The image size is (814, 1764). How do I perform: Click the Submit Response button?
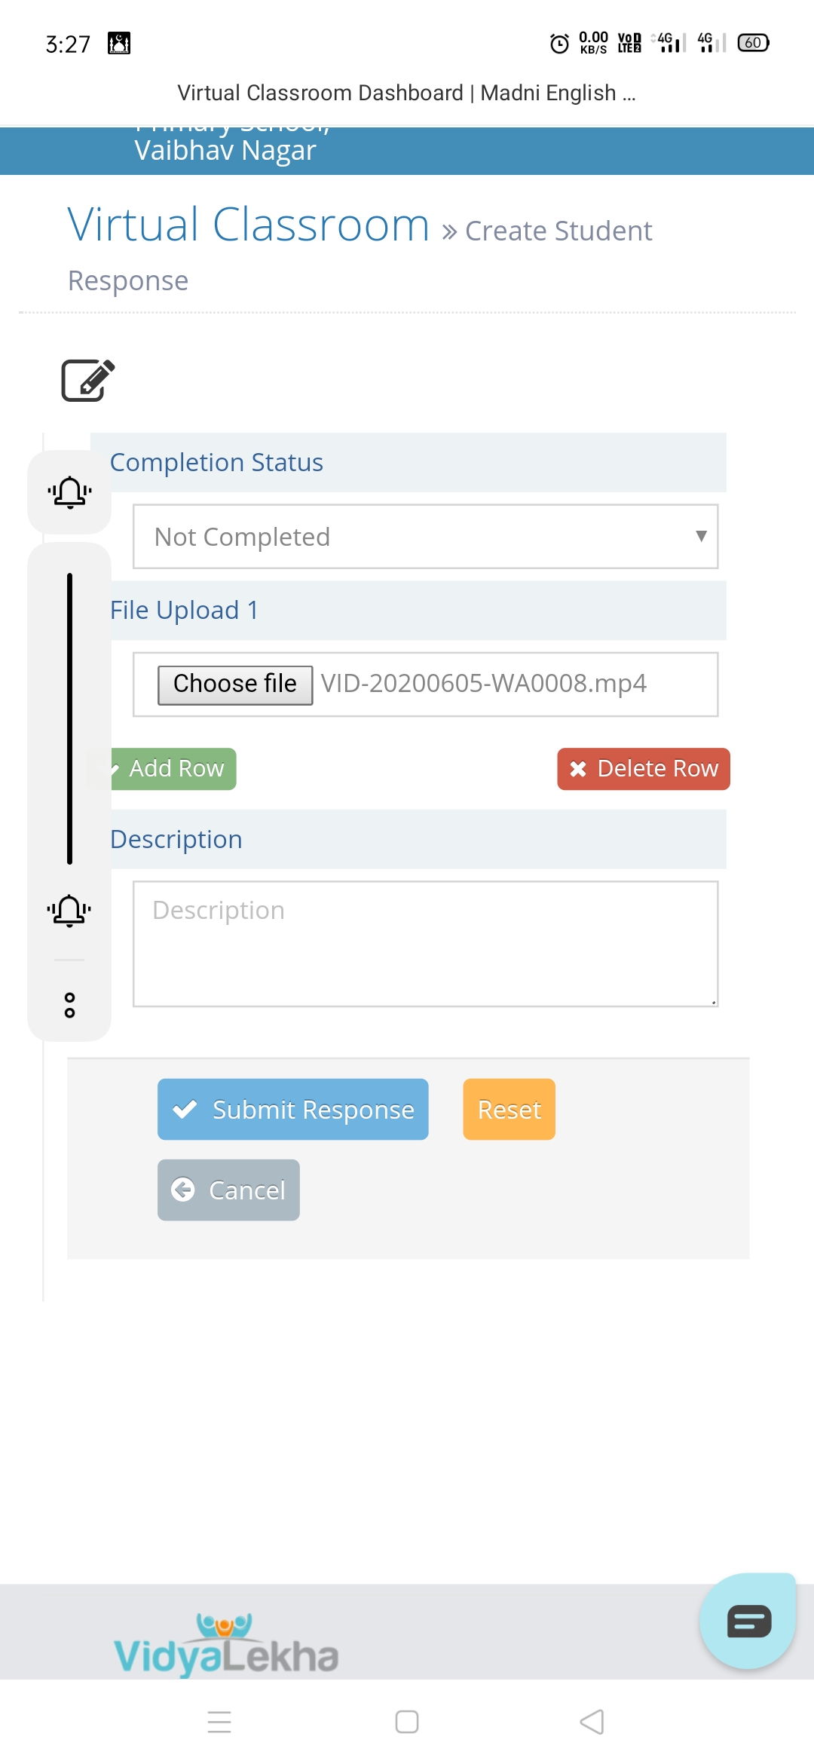[293, 1110]
